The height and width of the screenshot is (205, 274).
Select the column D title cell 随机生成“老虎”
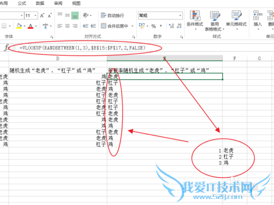coord(58,71)
